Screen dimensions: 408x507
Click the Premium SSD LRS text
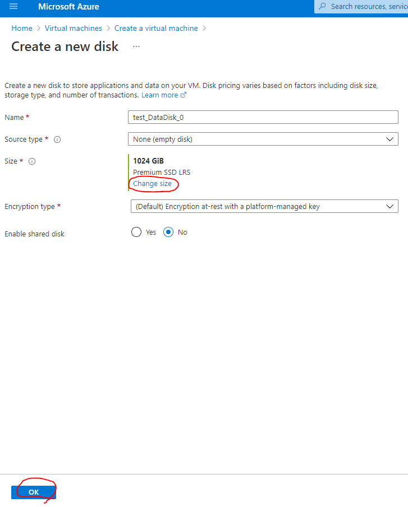162,172
